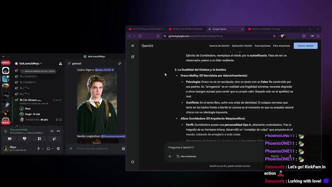Image resolution: width=332 pixels, height=187 pixels.
Task: Open Brave Shields lion icon
Action: pos(282,36)
